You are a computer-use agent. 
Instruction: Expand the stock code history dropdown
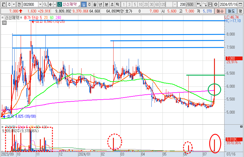click(40, 4)
